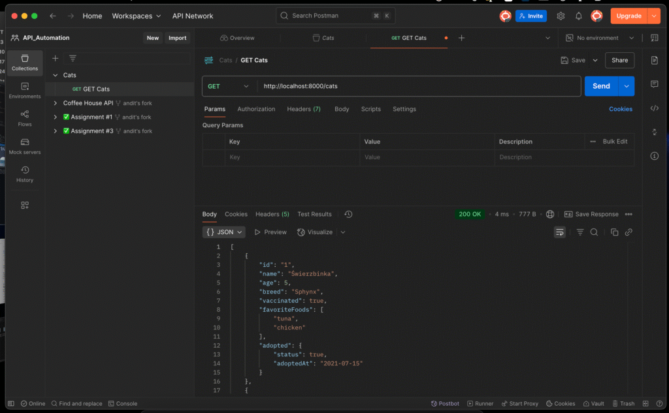
Task: Copy the response body
Action: click(x=614, y=232)
